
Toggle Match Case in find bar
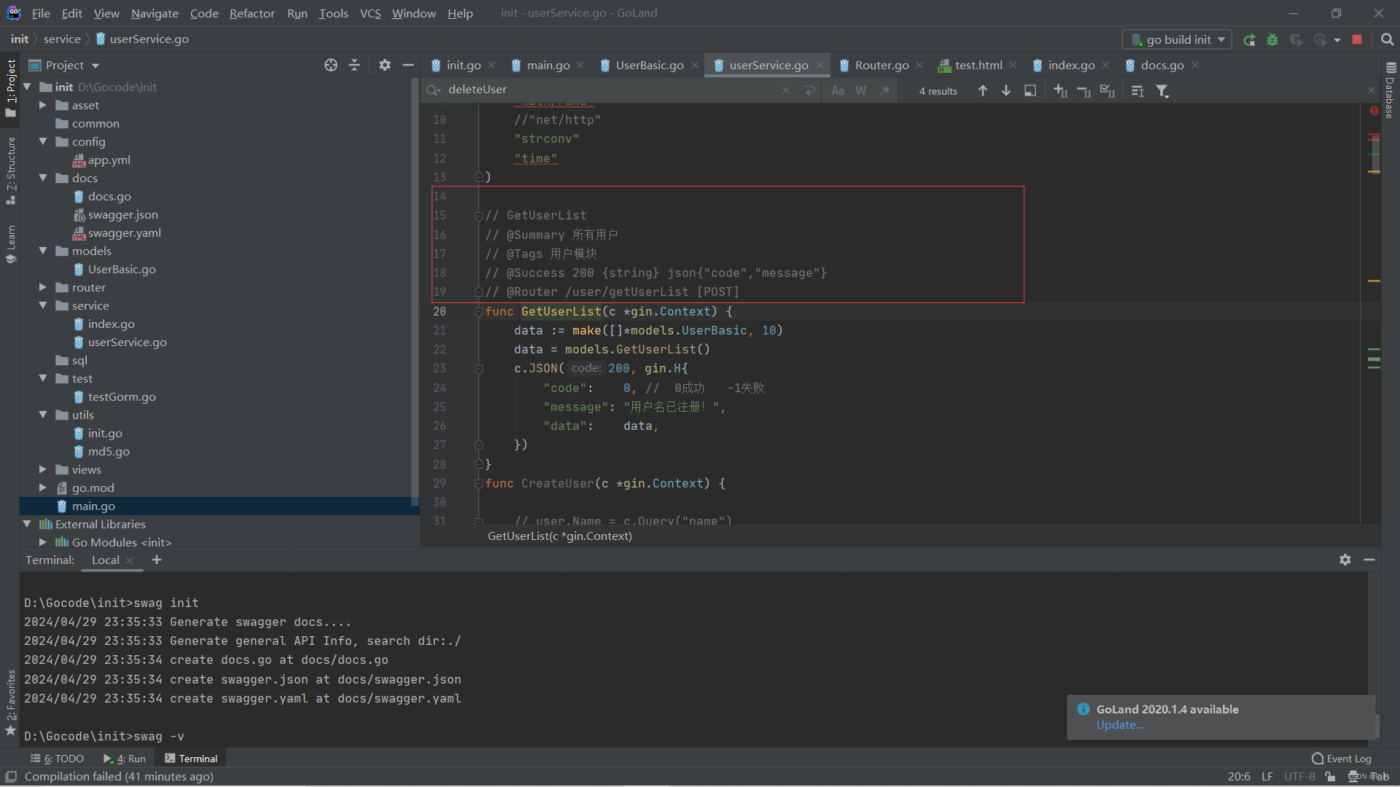838,90
